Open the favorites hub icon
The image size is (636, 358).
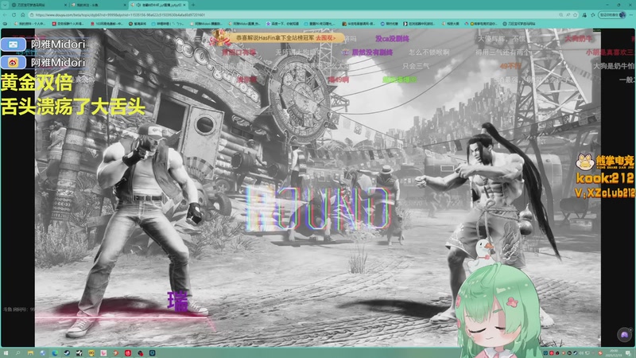coord(593,15)
